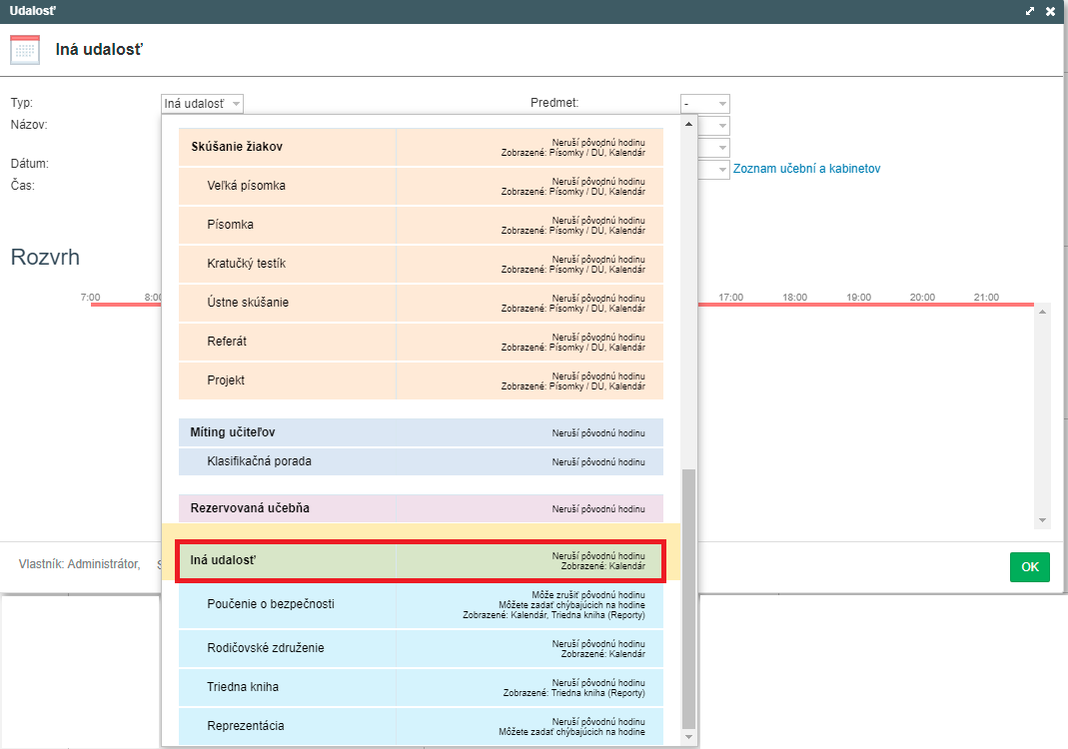Open the Typ dropdown showing Iná udalosť
This screenshot has width=1068, height=749.
point(202,104)
